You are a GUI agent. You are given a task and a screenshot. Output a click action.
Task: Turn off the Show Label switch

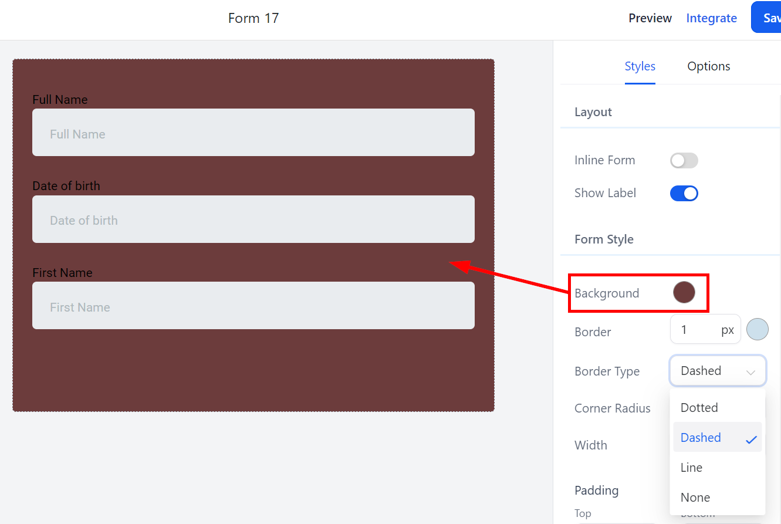684,193
